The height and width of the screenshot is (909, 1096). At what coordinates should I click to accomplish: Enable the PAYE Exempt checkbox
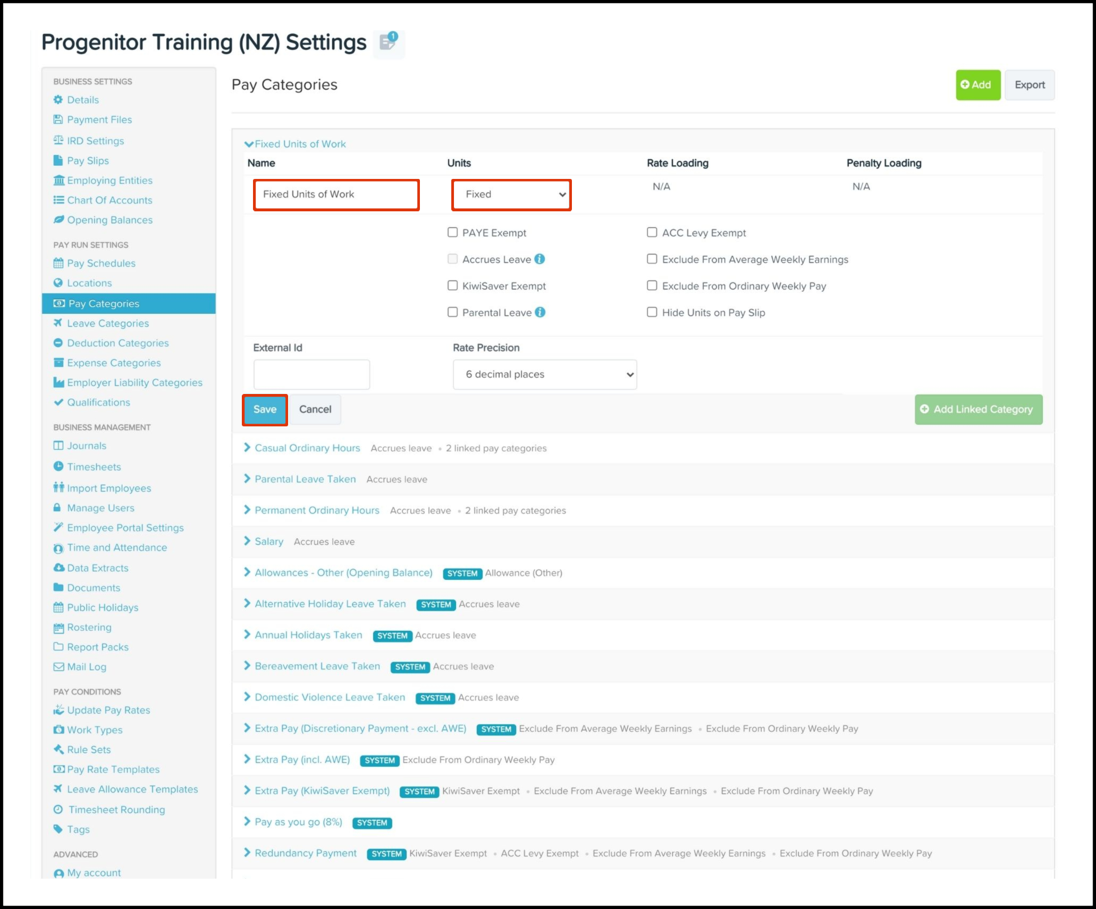point(452,233)
